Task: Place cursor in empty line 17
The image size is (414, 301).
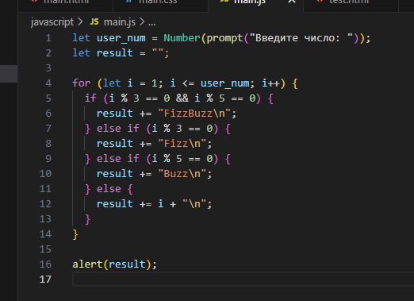Action: 243,280
